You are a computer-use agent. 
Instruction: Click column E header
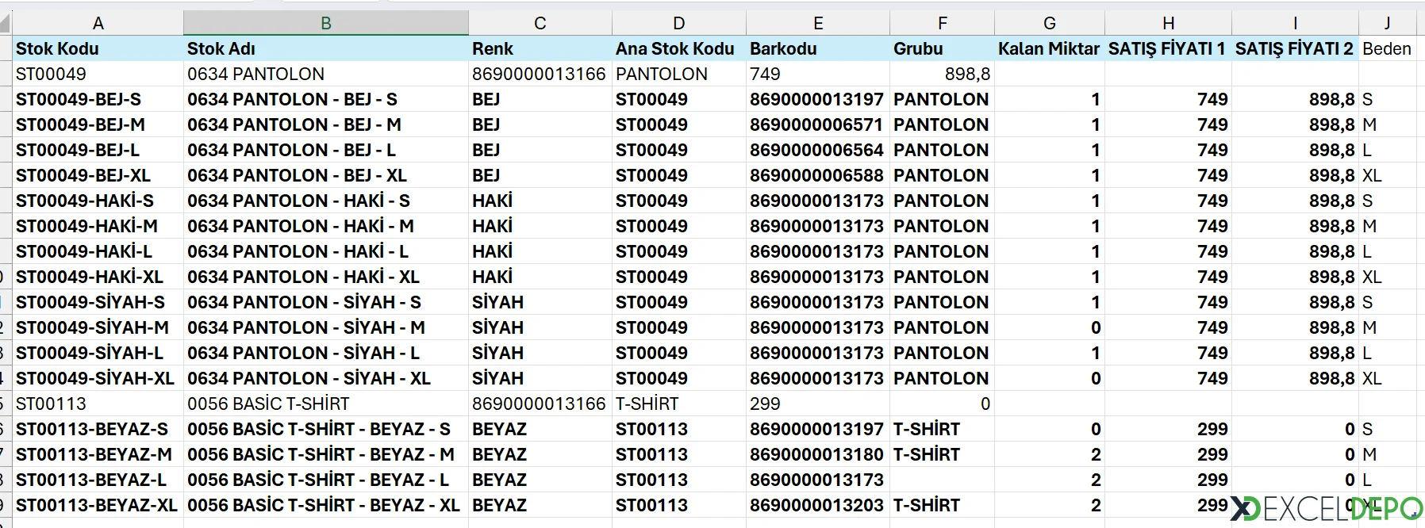point(818,23)
